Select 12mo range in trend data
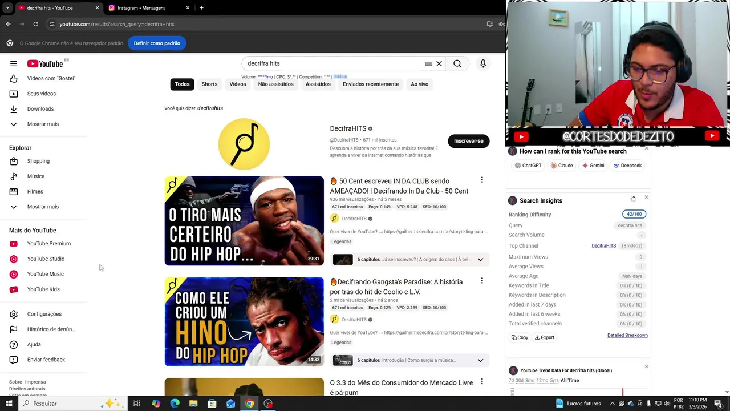 542,381
